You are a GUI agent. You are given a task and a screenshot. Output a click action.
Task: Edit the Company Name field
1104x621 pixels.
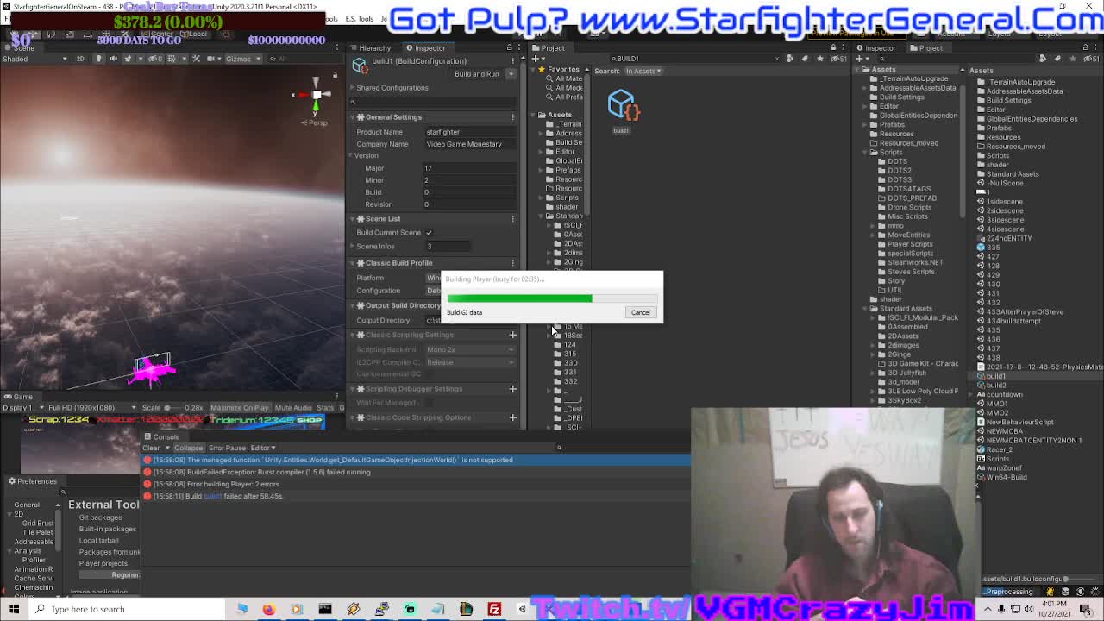471,144
